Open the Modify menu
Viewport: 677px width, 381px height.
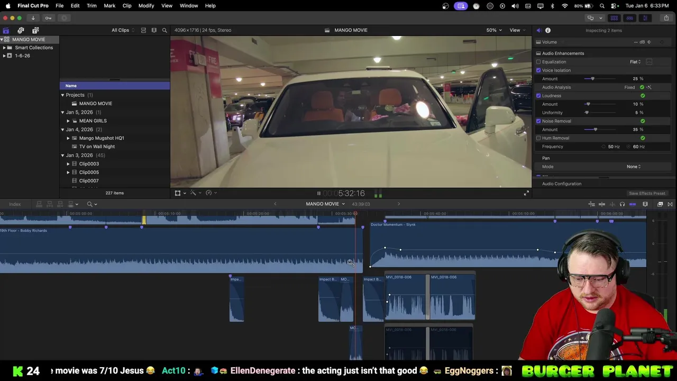click(x=146, y=6)
